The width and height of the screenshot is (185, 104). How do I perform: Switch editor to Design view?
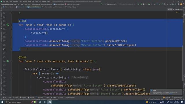click(x=180, y=10)
